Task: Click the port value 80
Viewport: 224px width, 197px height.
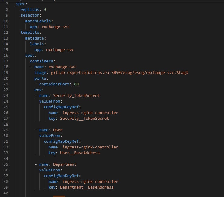Action: point(76,84)
